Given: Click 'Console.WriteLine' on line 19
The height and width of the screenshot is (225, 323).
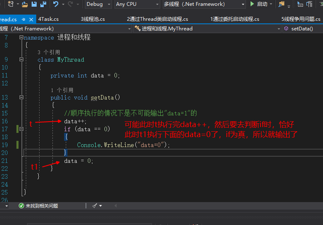Looking at the screenshot, I should pos(105,145).
